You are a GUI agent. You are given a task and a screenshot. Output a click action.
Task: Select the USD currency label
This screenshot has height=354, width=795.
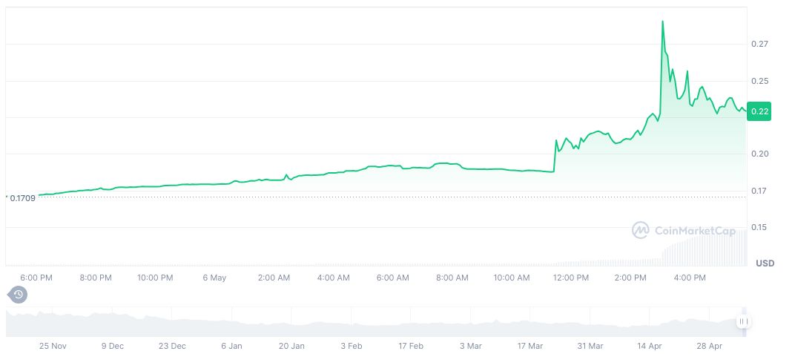click(x=765, y=263)
